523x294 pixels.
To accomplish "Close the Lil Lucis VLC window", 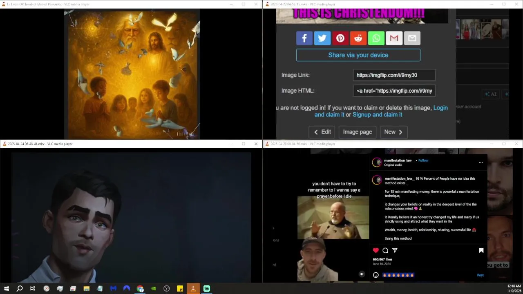I will pyautogui.click(x=256, y=4).
